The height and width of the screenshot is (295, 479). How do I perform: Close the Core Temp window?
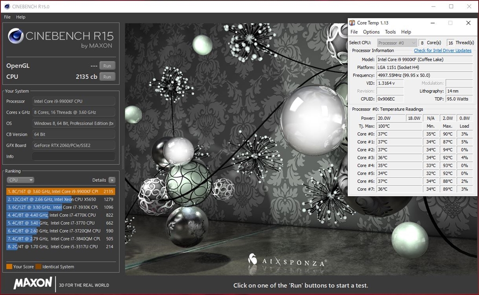pos(468,23)
